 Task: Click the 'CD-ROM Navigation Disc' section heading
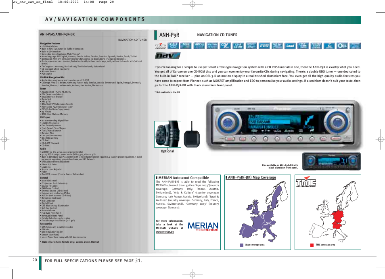[52, 77]
